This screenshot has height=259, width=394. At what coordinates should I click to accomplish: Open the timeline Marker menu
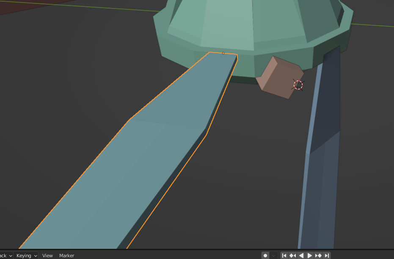[x=66, y=256]
